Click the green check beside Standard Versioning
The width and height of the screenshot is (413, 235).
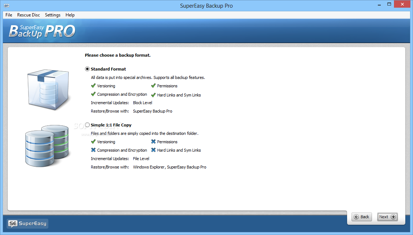tap(93, 86)
